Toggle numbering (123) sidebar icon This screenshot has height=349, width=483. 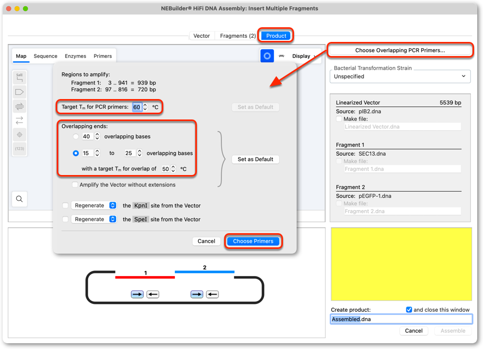(19, 148)
